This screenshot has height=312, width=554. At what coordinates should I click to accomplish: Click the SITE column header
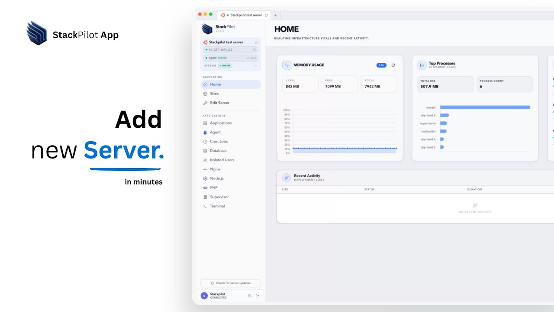[285, 189]
